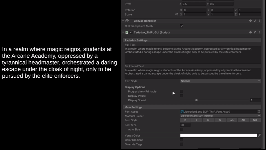The image size is (266, 150).
Task: Open the Material Preset dropdown
Action: click(x=220, y=116)
